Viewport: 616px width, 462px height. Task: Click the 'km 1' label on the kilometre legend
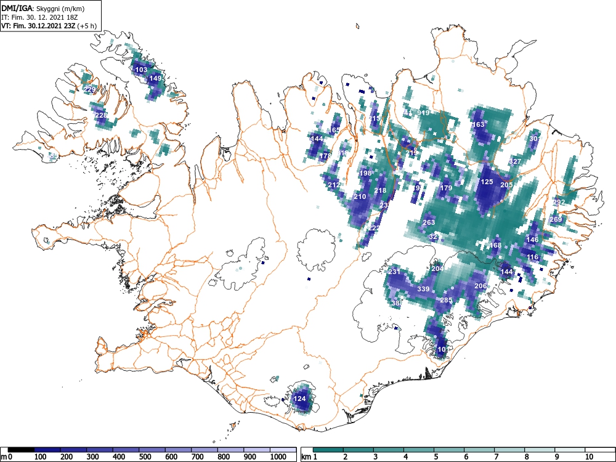(x=309, y=457)
